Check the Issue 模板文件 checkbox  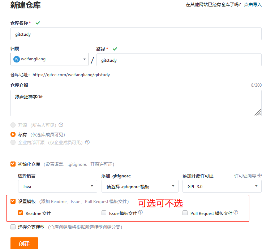click(104, 213)
